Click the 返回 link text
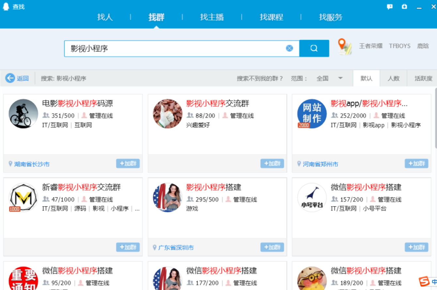The image size is (437, 290). (23, 79)
